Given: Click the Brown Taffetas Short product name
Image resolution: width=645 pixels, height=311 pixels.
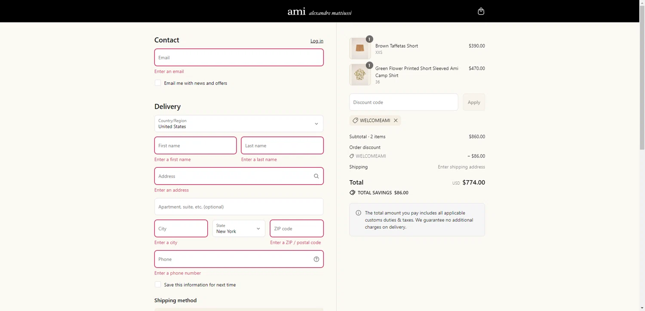Looking at the screenshot, I should (396, 46).
